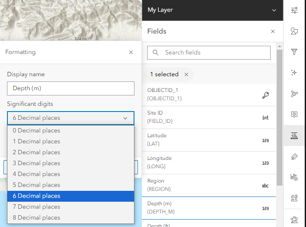Choose 0 Decimal places option
Screen dimensions: 306x227
point(71,131)
